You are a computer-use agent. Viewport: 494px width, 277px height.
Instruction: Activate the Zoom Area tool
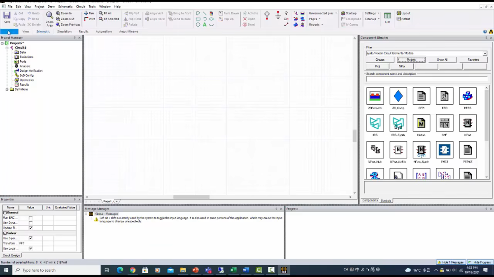click(49, 19)
